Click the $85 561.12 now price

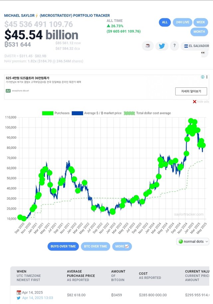(68, 43)
